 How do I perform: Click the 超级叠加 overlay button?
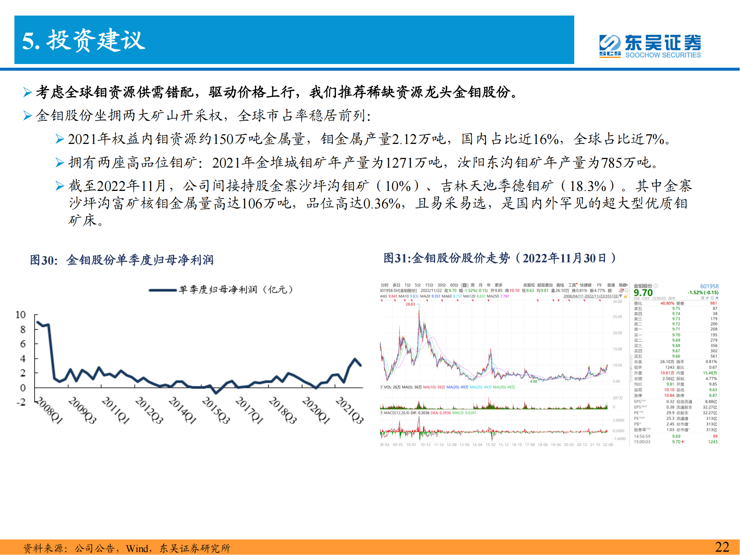pyautogui.click(x=545, y=285)
